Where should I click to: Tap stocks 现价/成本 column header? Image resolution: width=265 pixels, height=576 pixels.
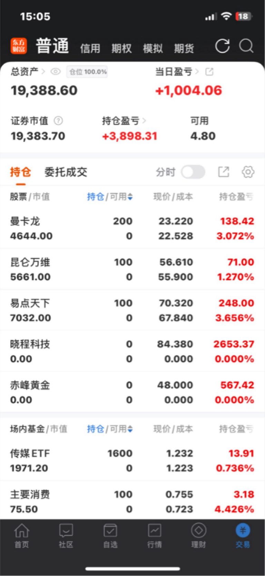coord(173,197)
